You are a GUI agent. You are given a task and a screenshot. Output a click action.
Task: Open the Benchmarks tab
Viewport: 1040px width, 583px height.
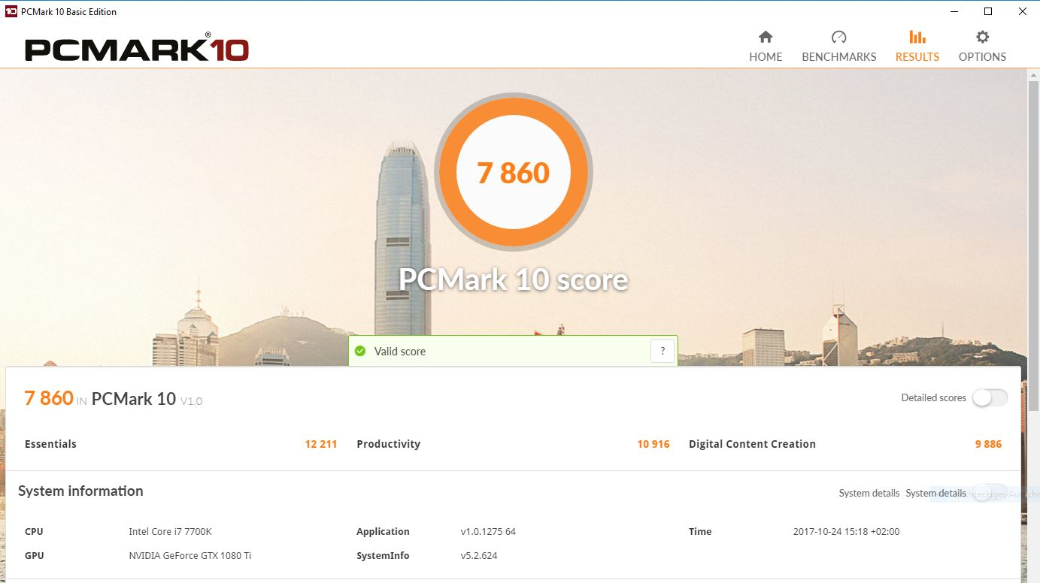(839, 47)
